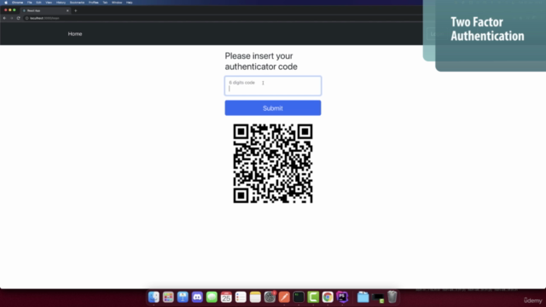Viewport: 546px width, 307px height.
Task: Click the 6 digits code input field
Action: 273,85
